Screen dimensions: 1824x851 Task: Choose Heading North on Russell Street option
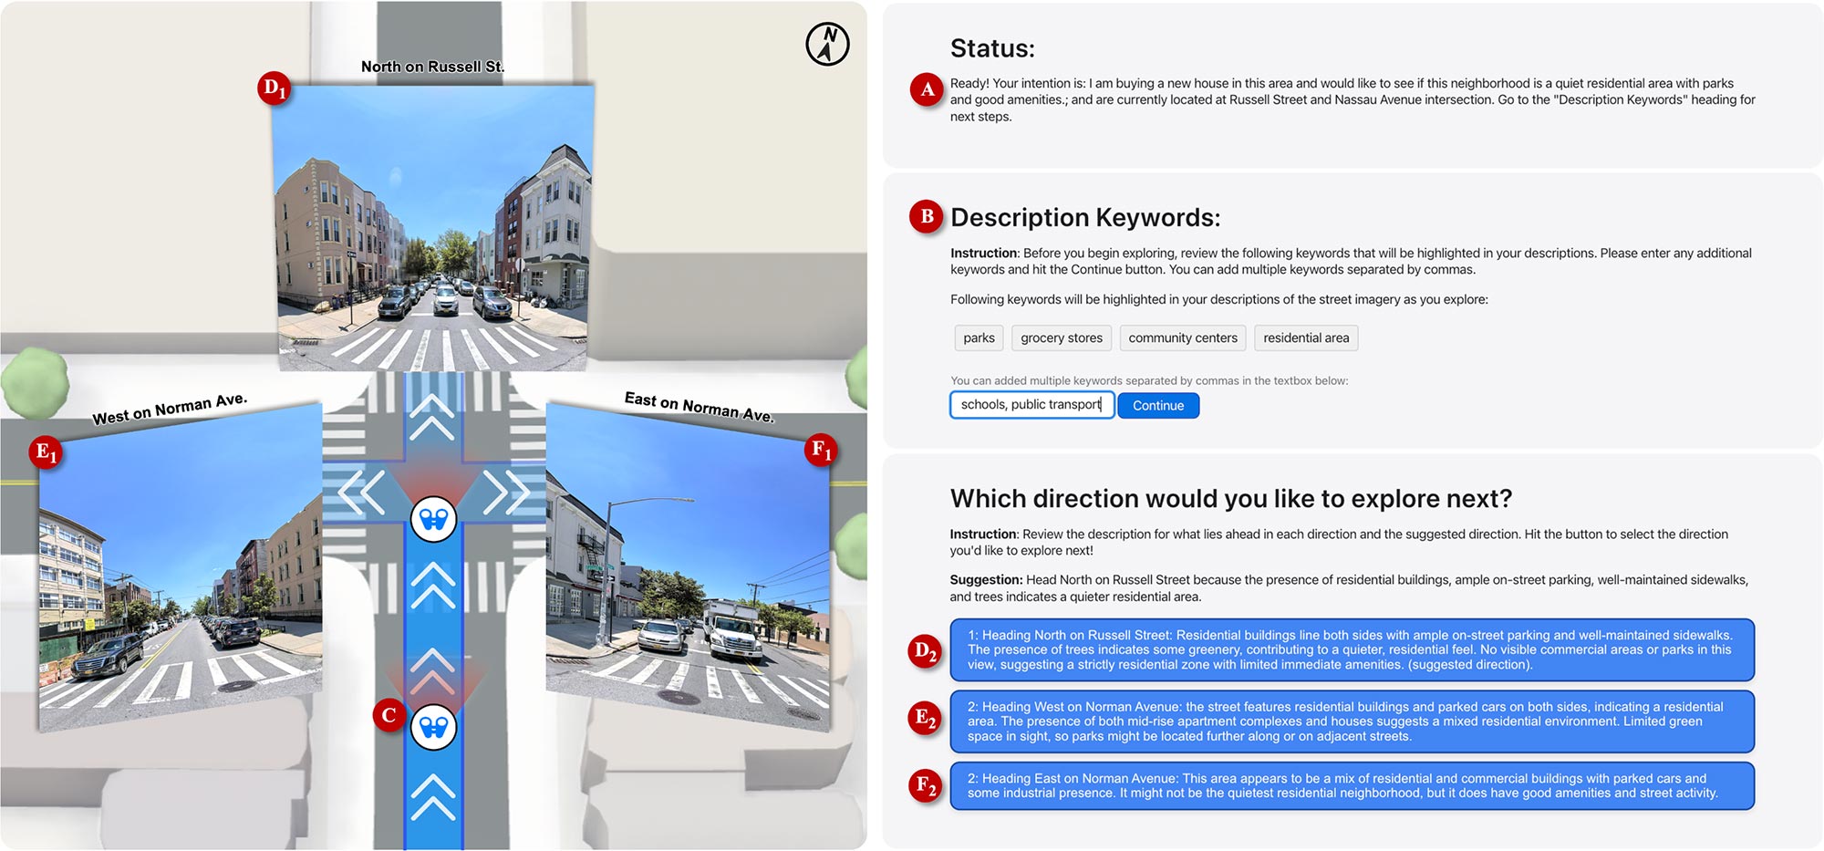pyautogui.click(x=1352, y=649)
